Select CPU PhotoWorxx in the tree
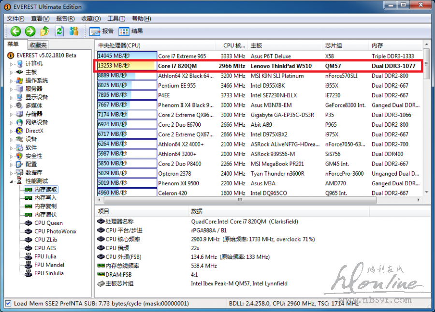The image size is (435, 312). coord(55,231)
